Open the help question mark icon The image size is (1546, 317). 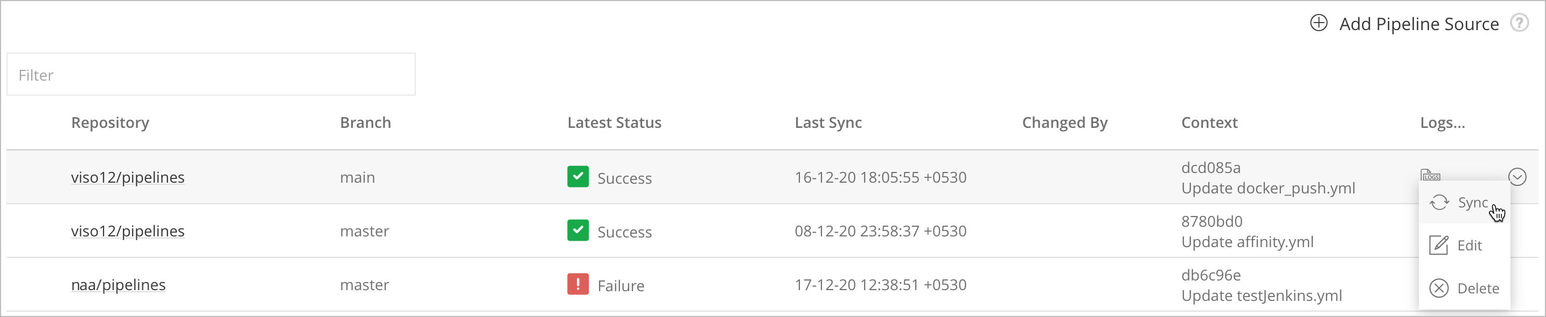[1520, 23]
